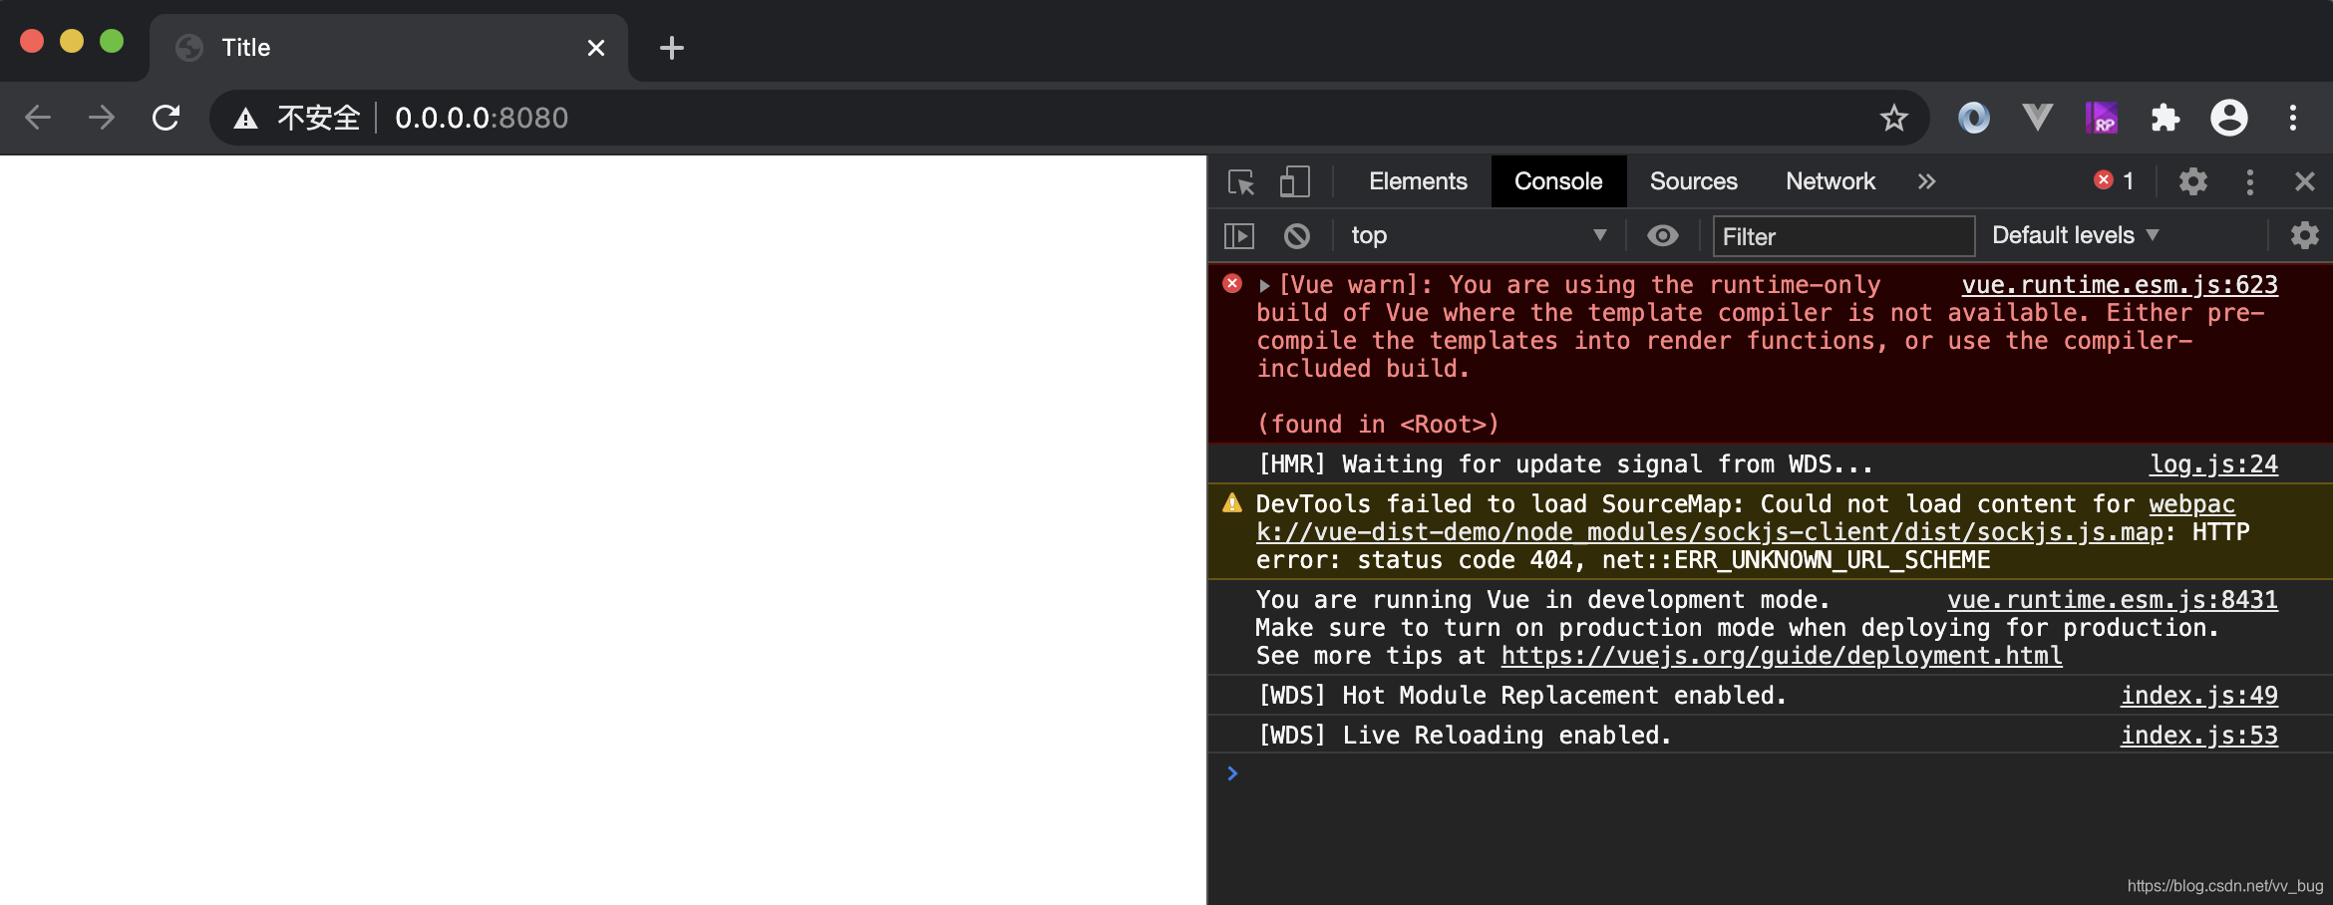
Task: Open the sockjs.js.map webpack link
Action: point(1710,532)
